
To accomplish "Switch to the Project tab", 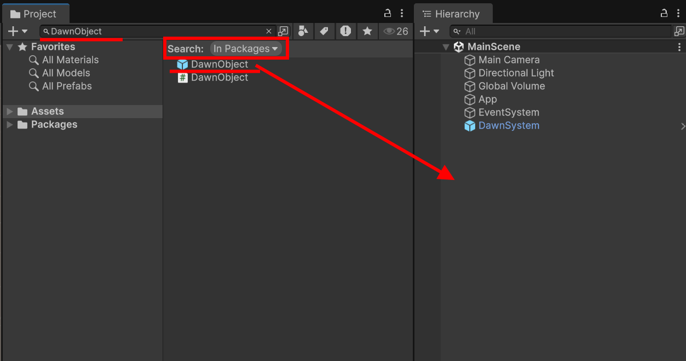I will (x=34, y=14).
